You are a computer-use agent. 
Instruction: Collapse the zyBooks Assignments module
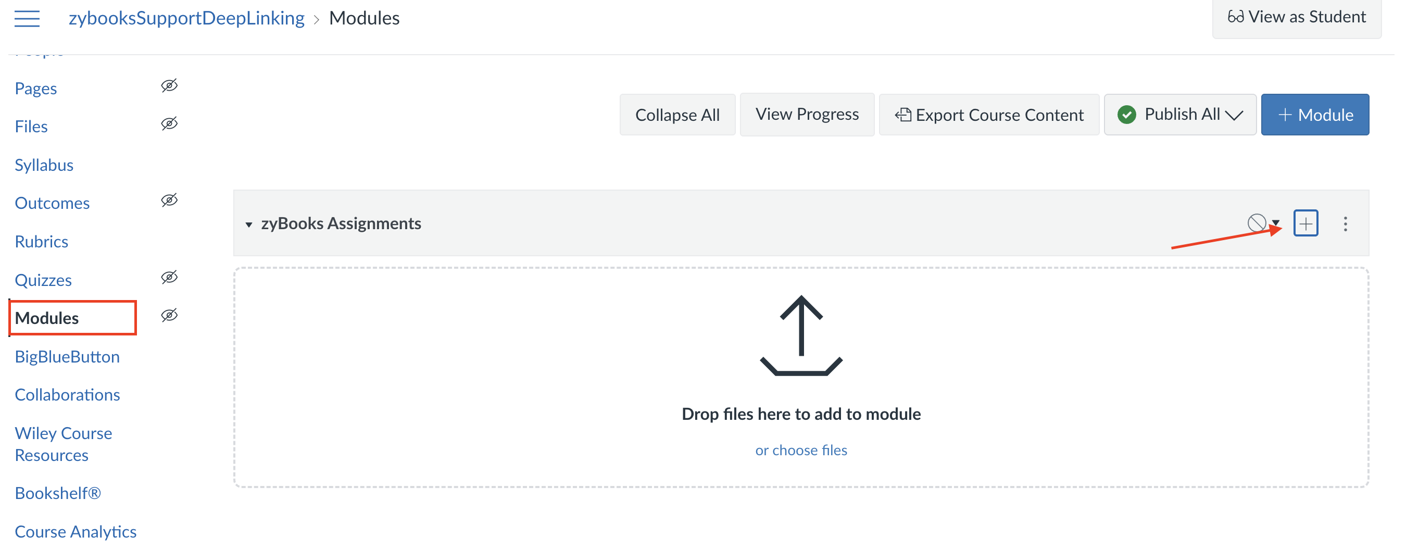point(248,223)
